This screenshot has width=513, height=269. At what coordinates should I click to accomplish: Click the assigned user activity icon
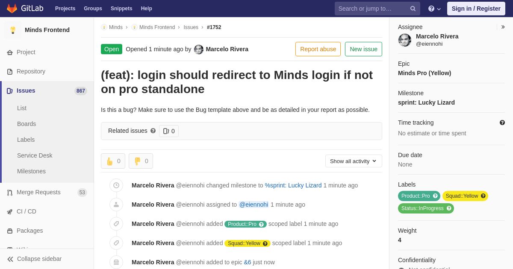[116, 205]
